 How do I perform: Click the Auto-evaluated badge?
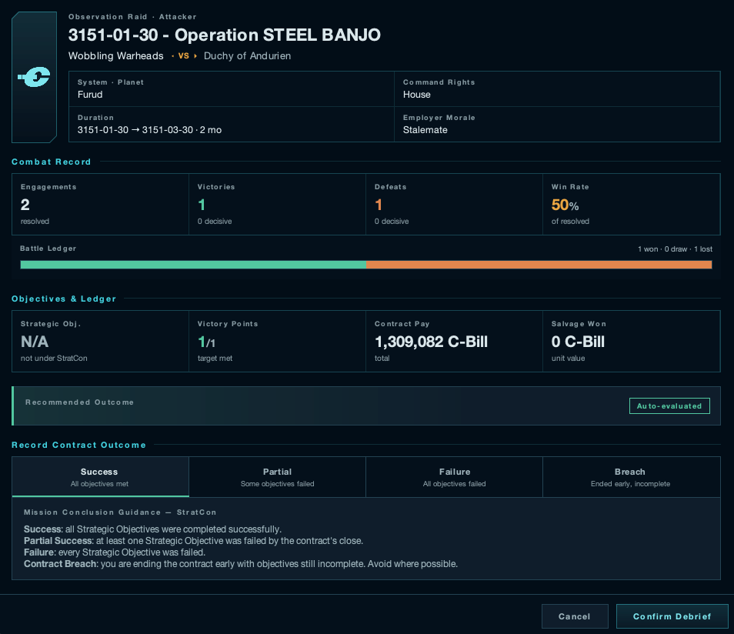669,406
